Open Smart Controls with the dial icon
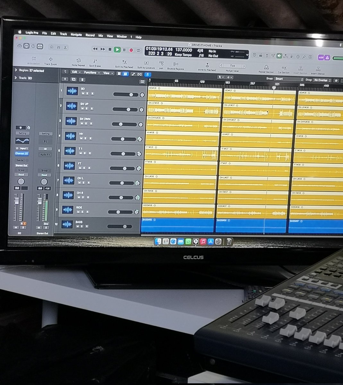Viewport: 343px width, 385px height. (x=52, y=47)
